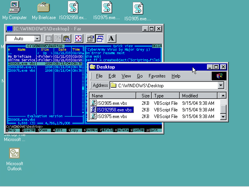Click the Paste toolbar icon in Far window
This screenshot has width=249, height=187.
coord(67,39)
